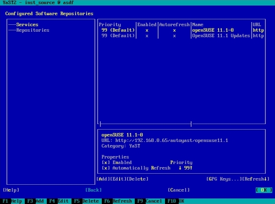Increase priority with the up arrow
The height and width of the screenshot is (204, 275).
pyautogui.click(x=191, y=168)
